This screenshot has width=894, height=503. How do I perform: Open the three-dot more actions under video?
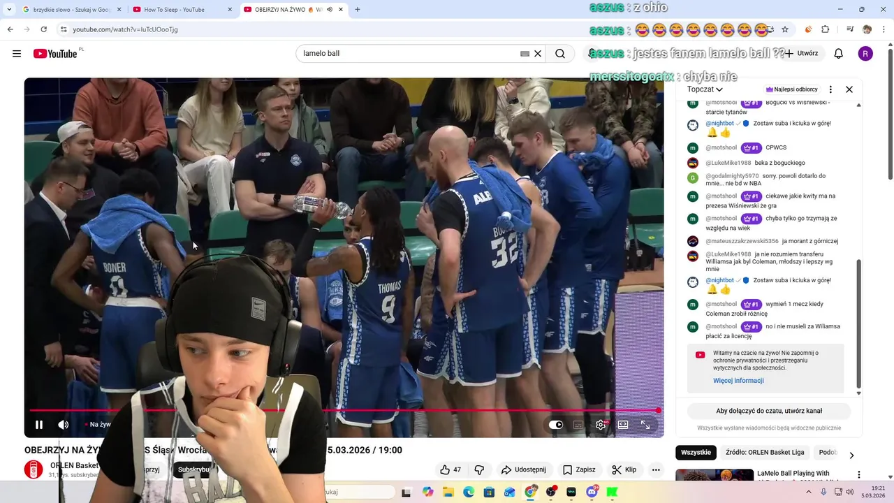656,469
